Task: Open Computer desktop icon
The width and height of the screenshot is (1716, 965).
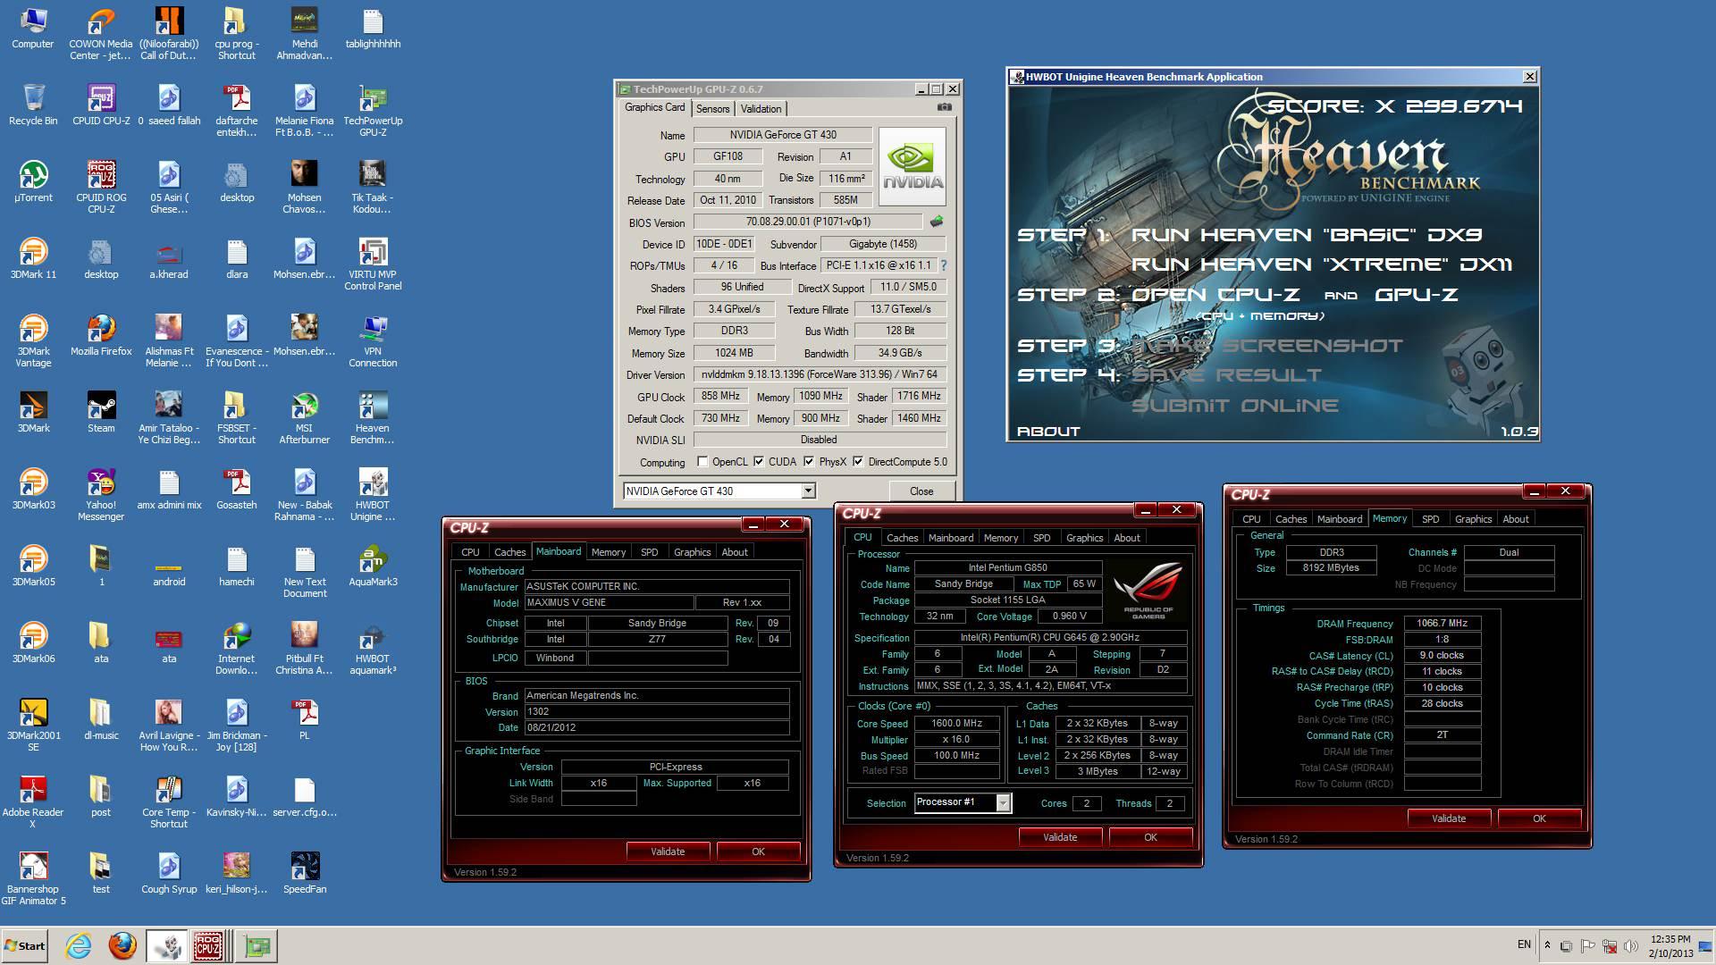Action: click(33, 28)
